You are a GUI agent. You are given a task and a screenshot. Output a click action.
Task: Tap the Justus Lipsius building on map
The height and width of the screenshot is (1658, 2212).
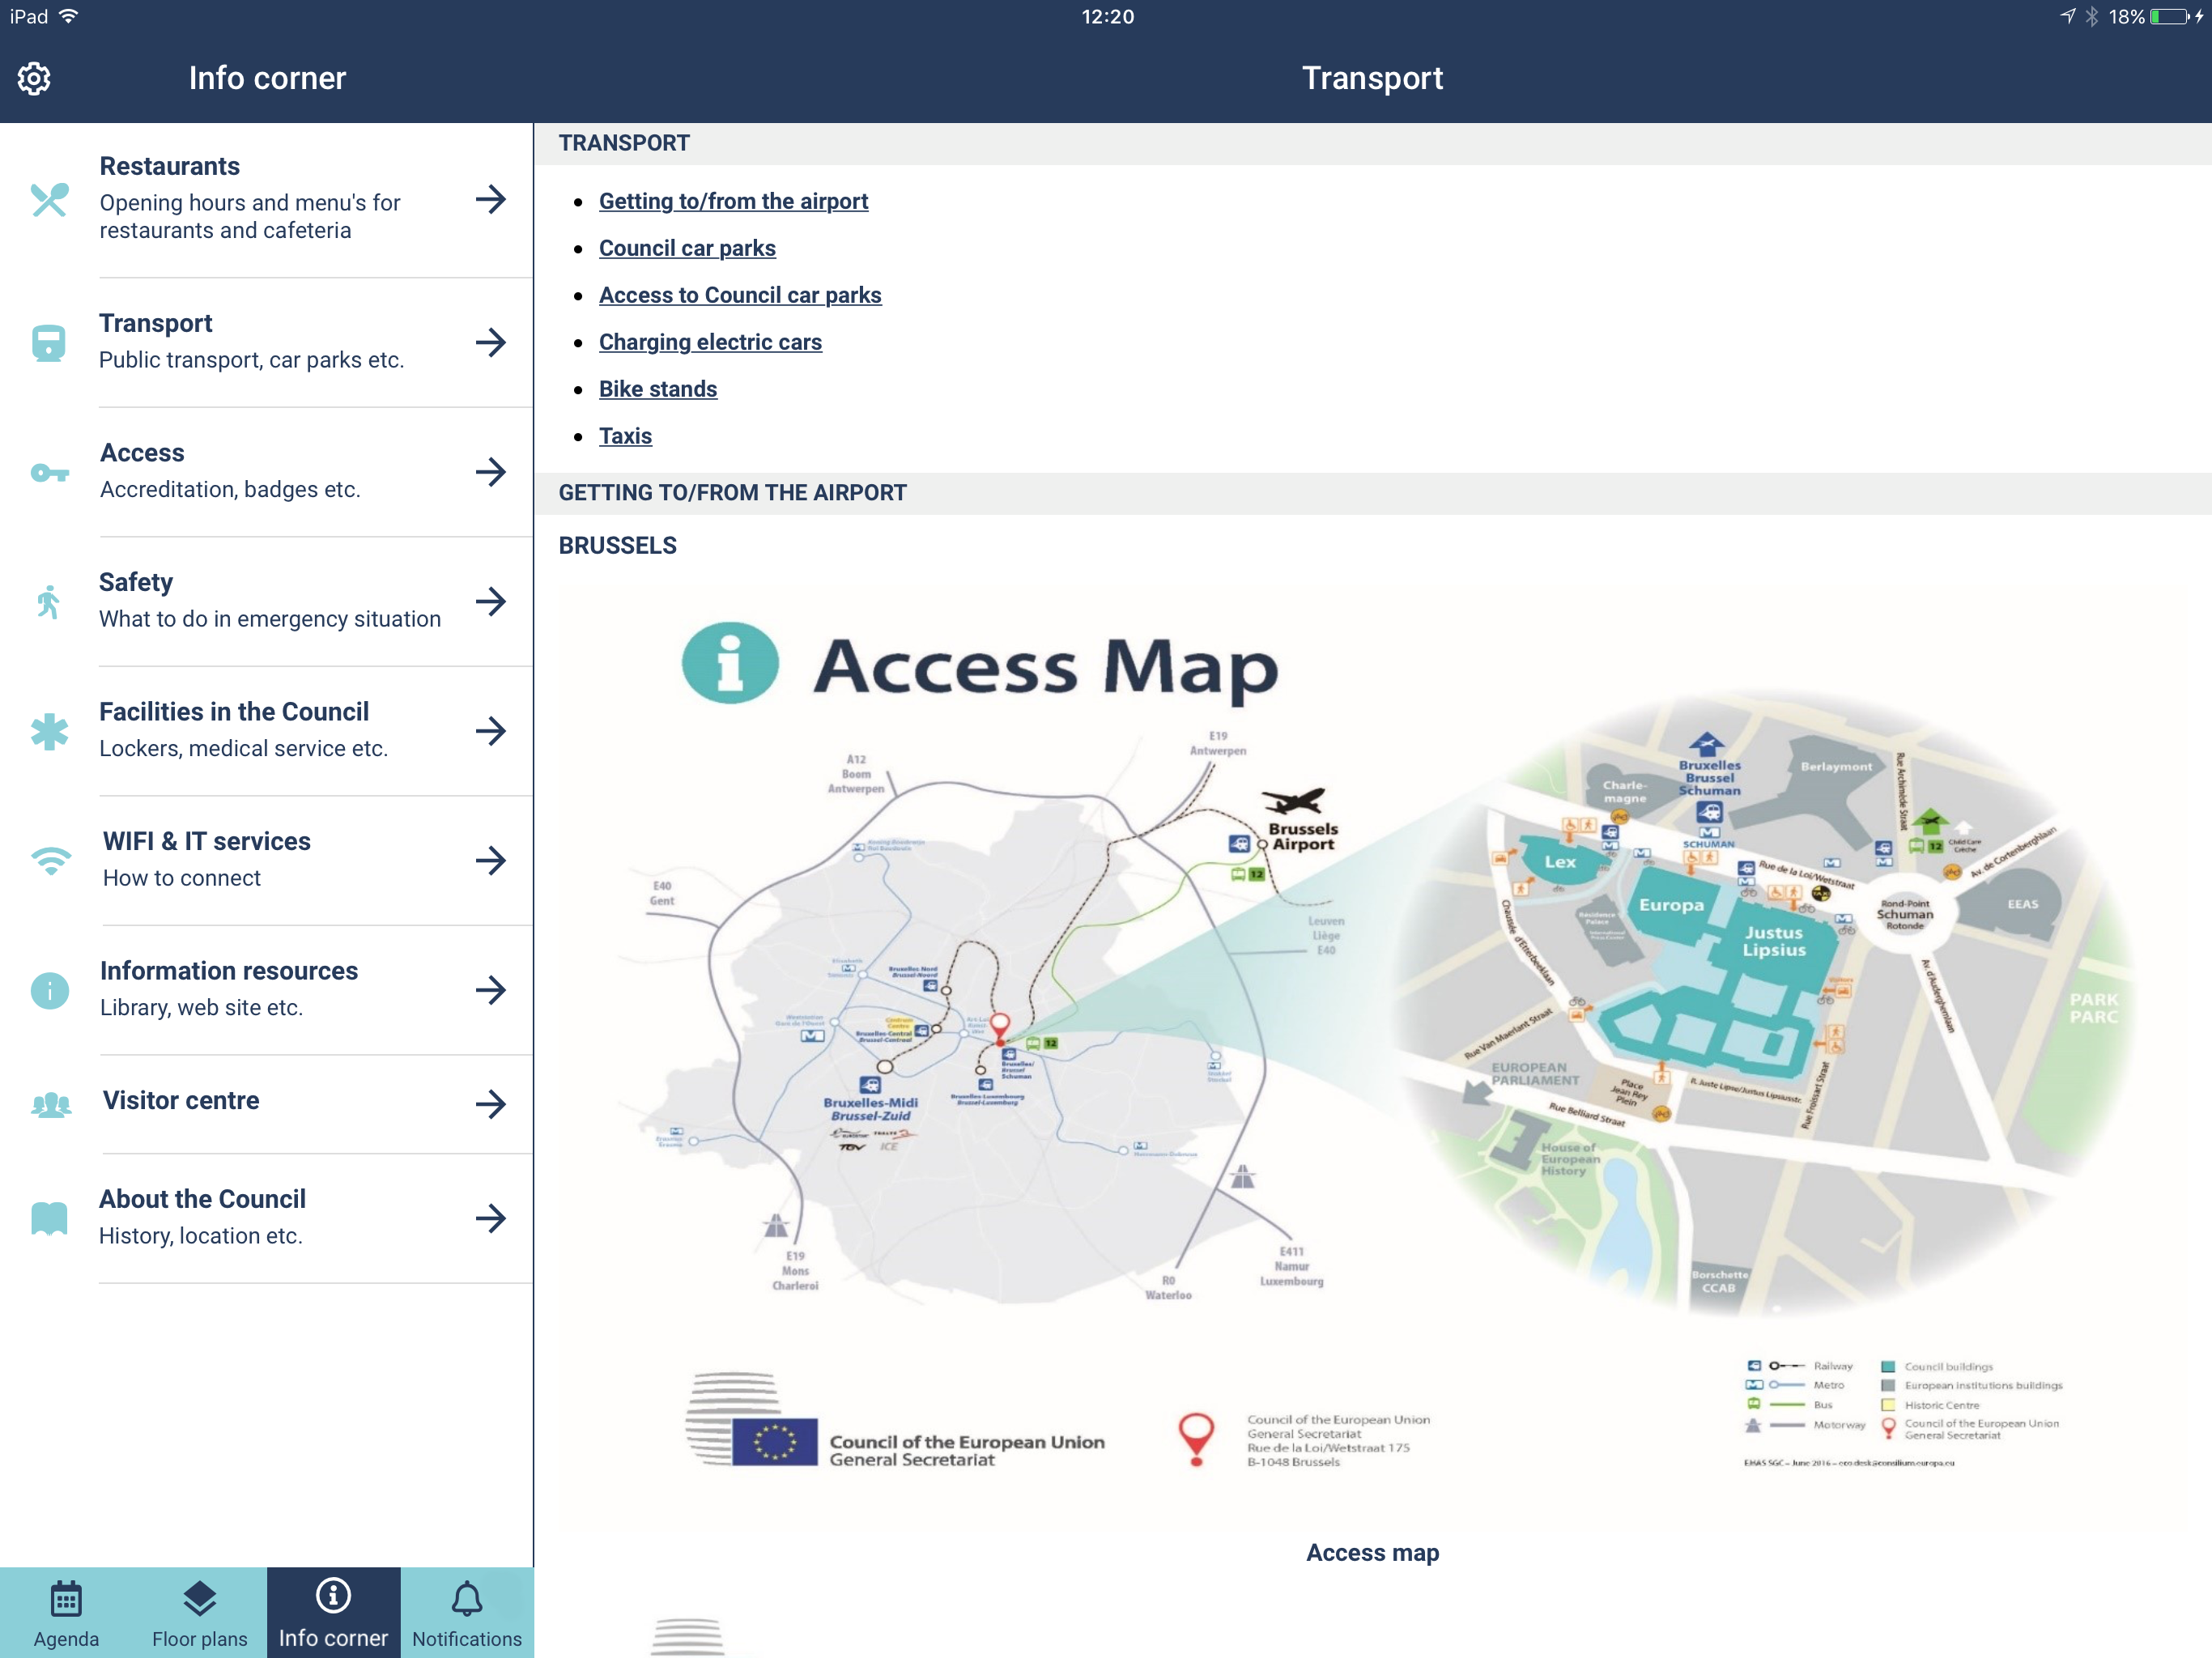click(1774, 941)
